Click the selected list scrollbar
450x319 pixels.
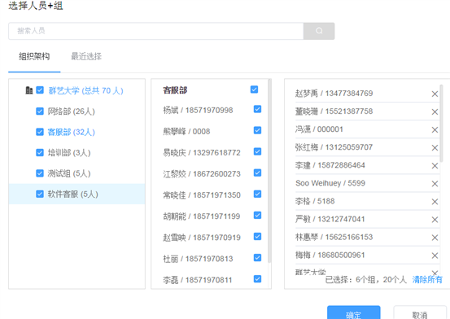pos(441,124)
